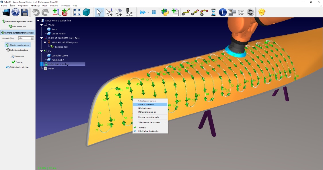Viewport: 323px width, 170px height.
Task: Click the 'Intervalle (deg)' value field
Action: click(24, 38)
